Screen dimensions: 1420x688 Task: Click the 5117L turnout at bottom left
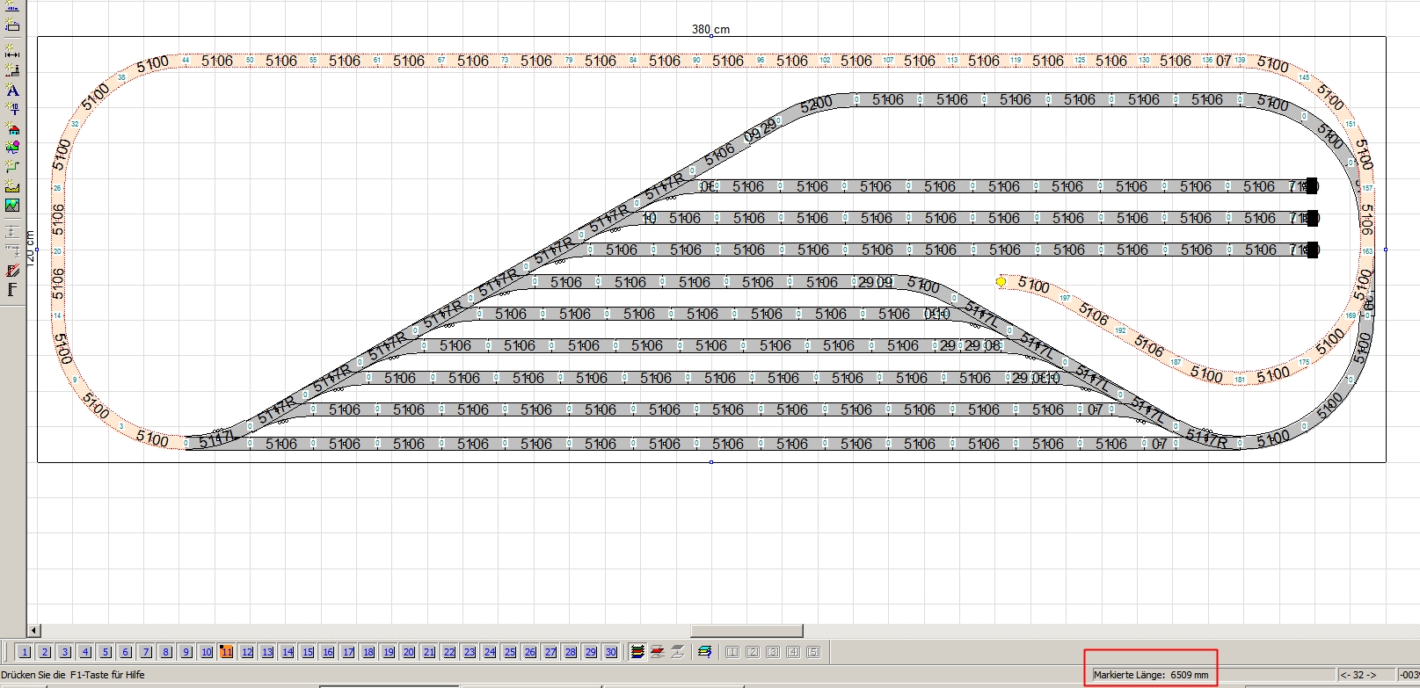[217, 438]
